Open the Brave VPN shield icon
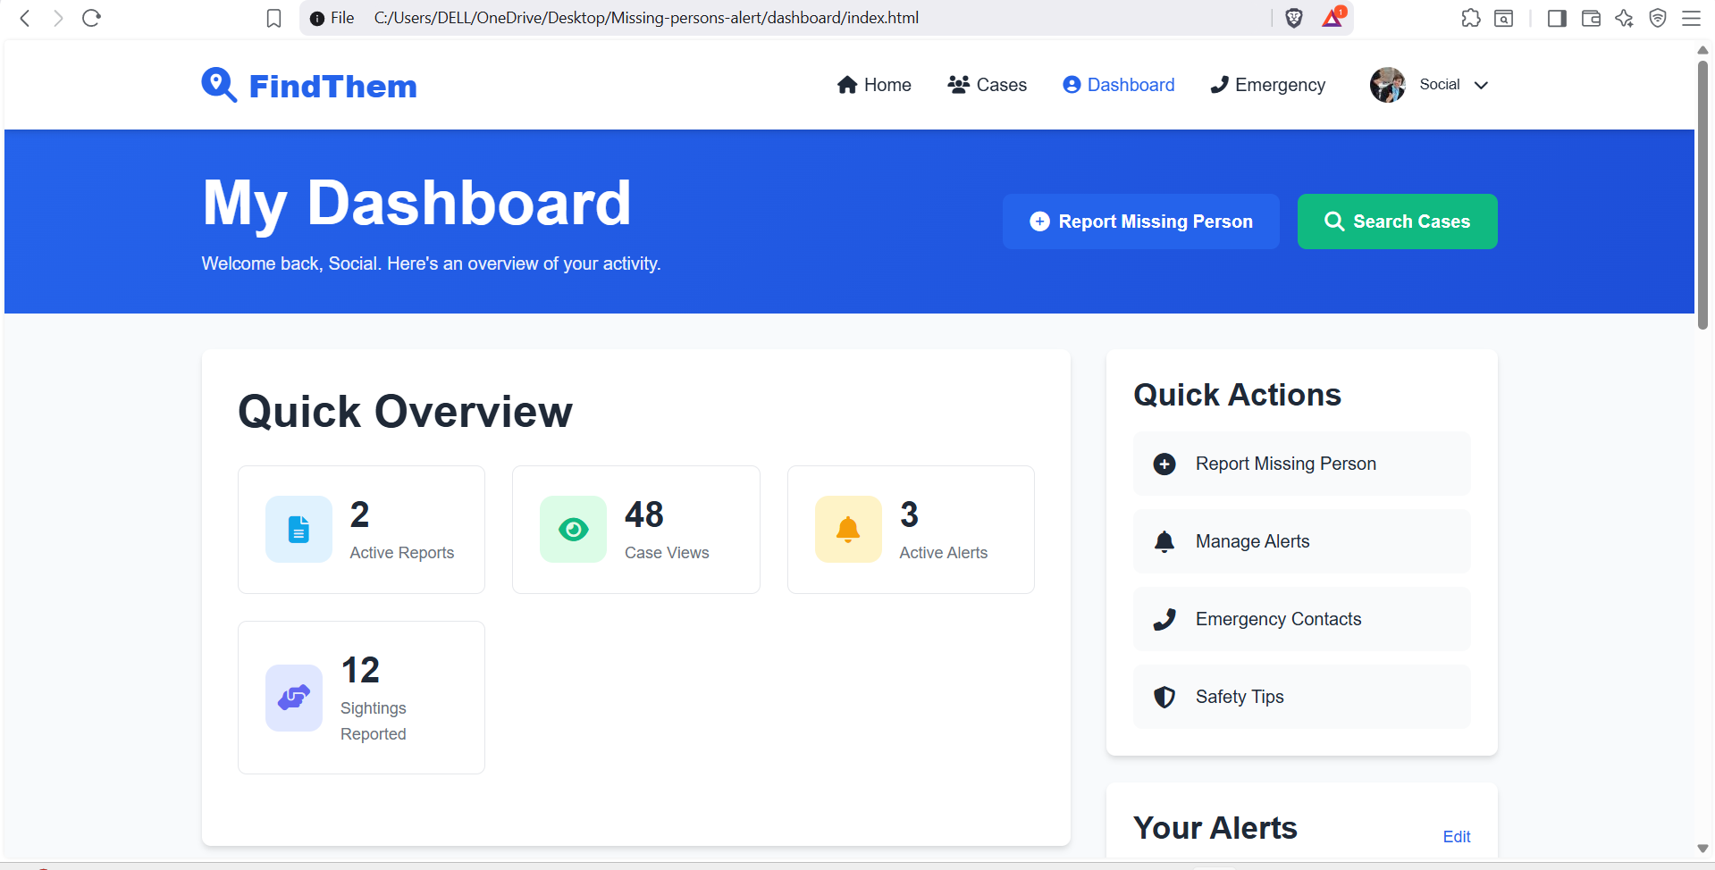Screen dimensions: 1715x870 1658,18
